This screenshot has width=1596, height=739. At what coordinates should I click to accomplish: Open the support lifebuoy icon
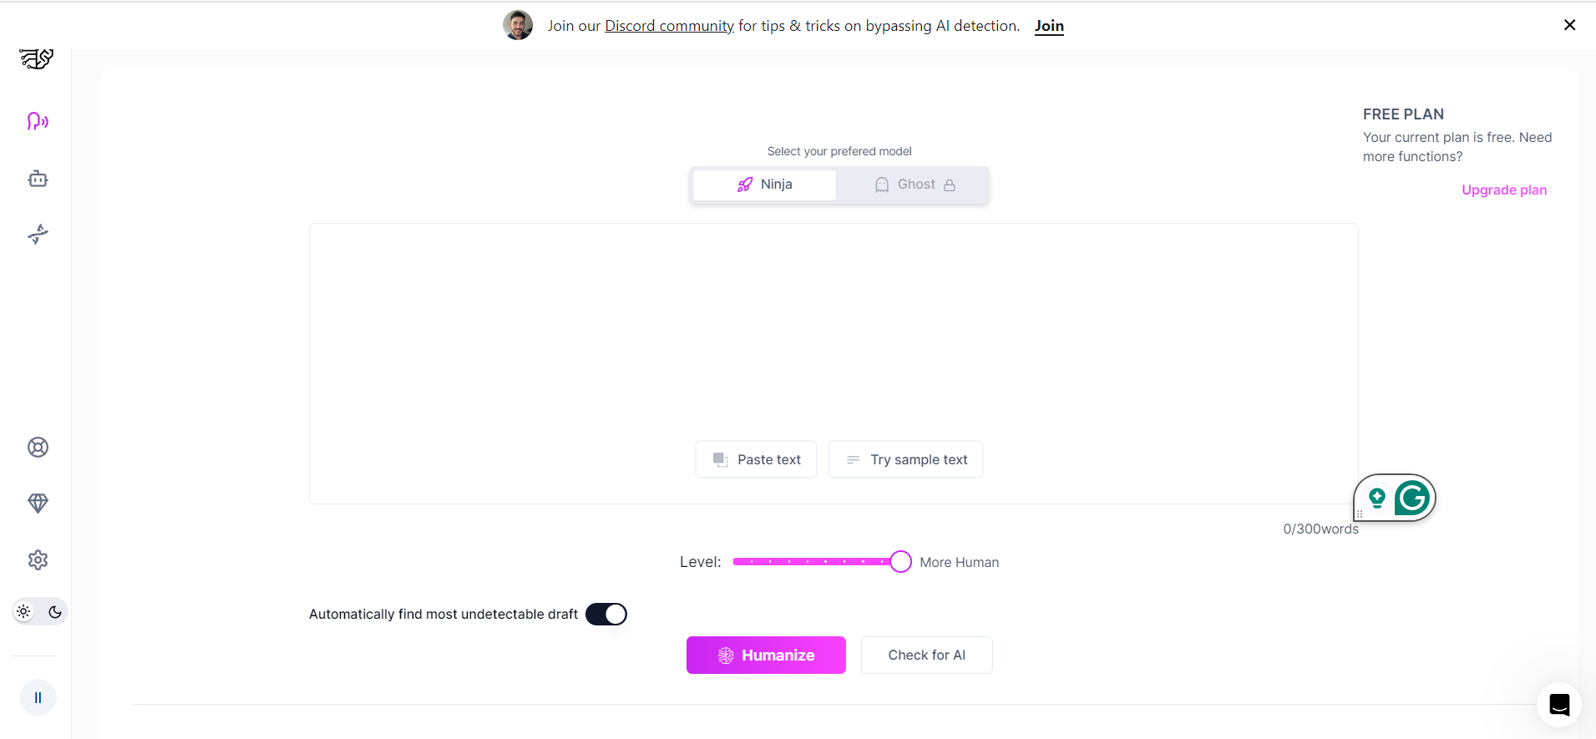coord(37,447)
